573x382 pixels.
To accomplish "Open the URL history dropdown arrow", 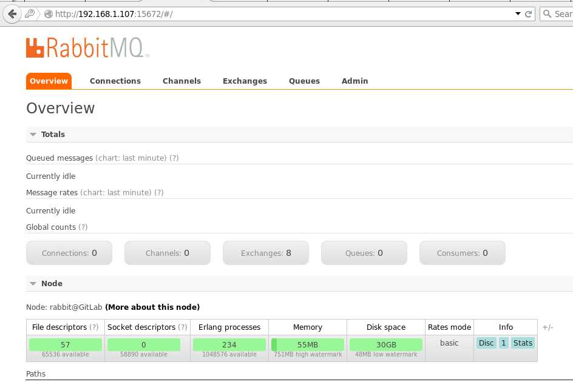I will click(518, 13).
